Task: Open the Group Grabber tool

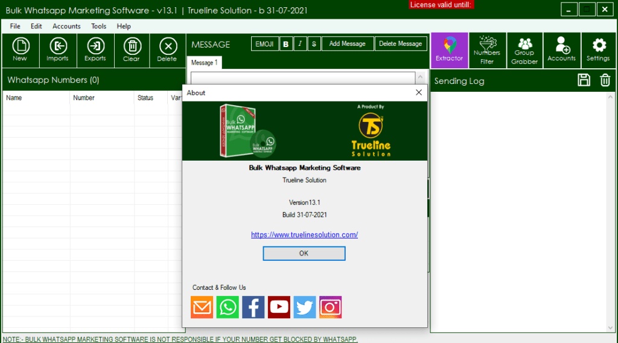Action: coord(524,50)
